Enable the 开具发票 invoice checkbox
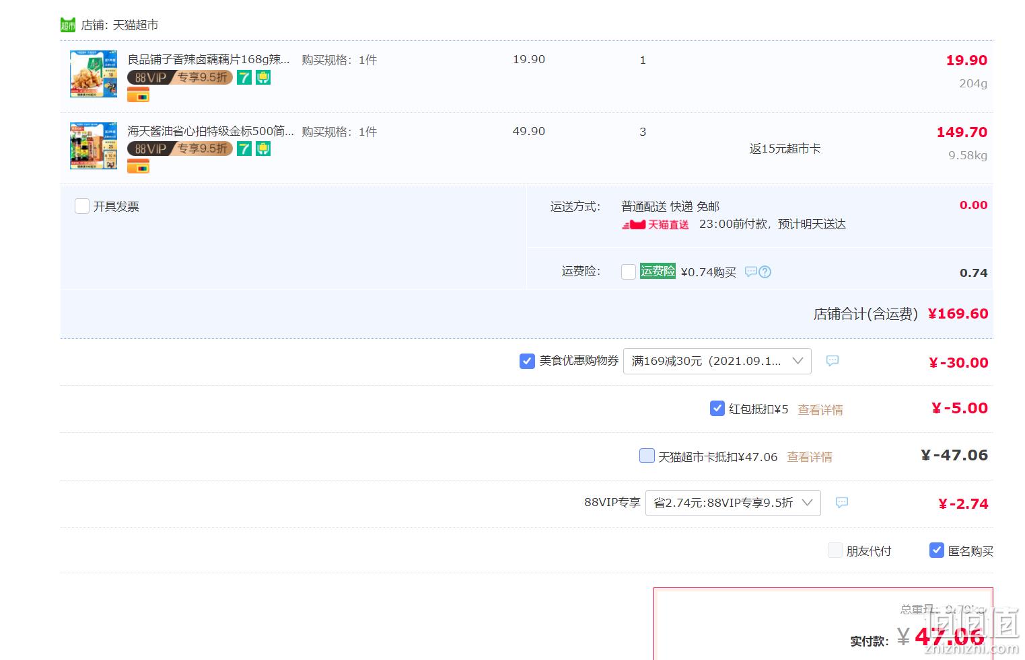Image resolution: width=1025 pixels, height=660 pixels. 82,206
